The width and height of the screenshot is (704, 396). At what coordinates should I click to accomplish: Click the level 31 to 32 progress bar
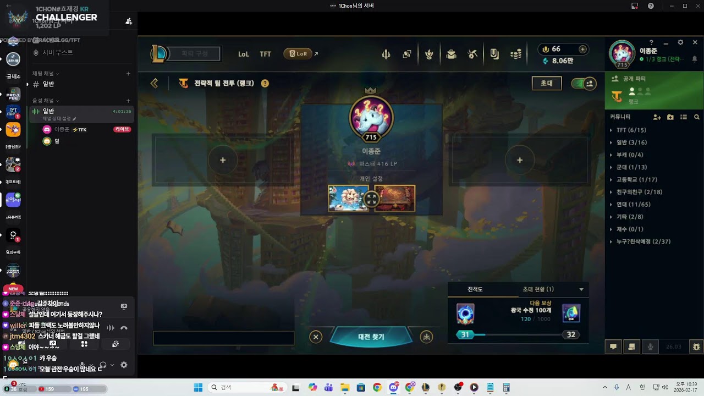(517, 334)
